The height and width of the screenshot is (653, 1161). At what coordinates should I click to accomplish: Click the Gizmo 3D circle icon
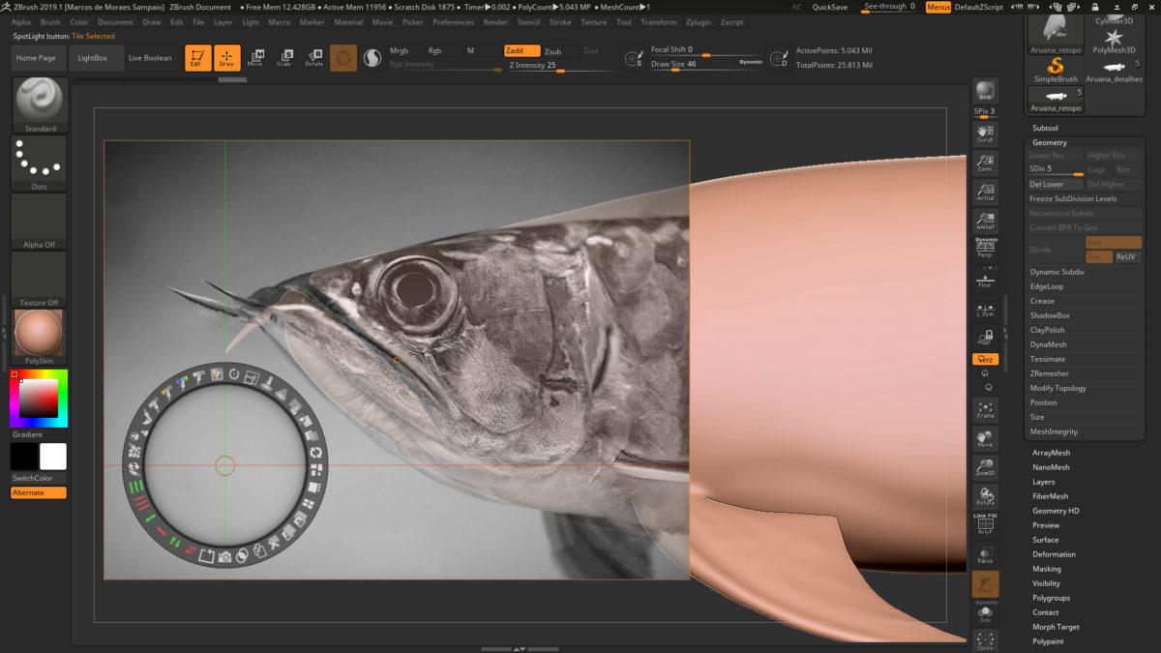(x=342, y=58)
